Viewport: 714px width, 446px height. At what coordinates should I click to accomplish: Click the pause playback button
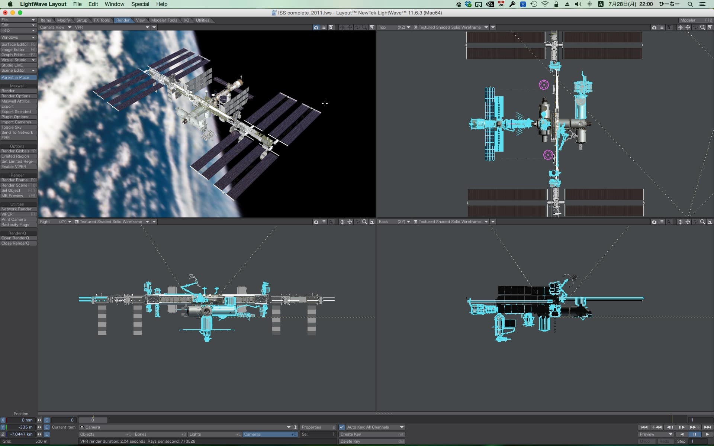pyautogui.click(x=694, y=434)
